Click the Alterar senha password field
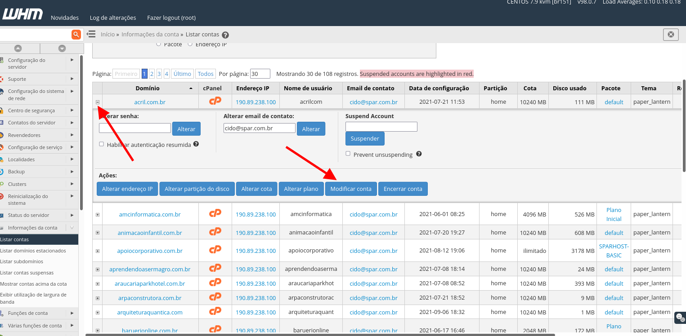The image size is (686, 336). pos(135,128)
